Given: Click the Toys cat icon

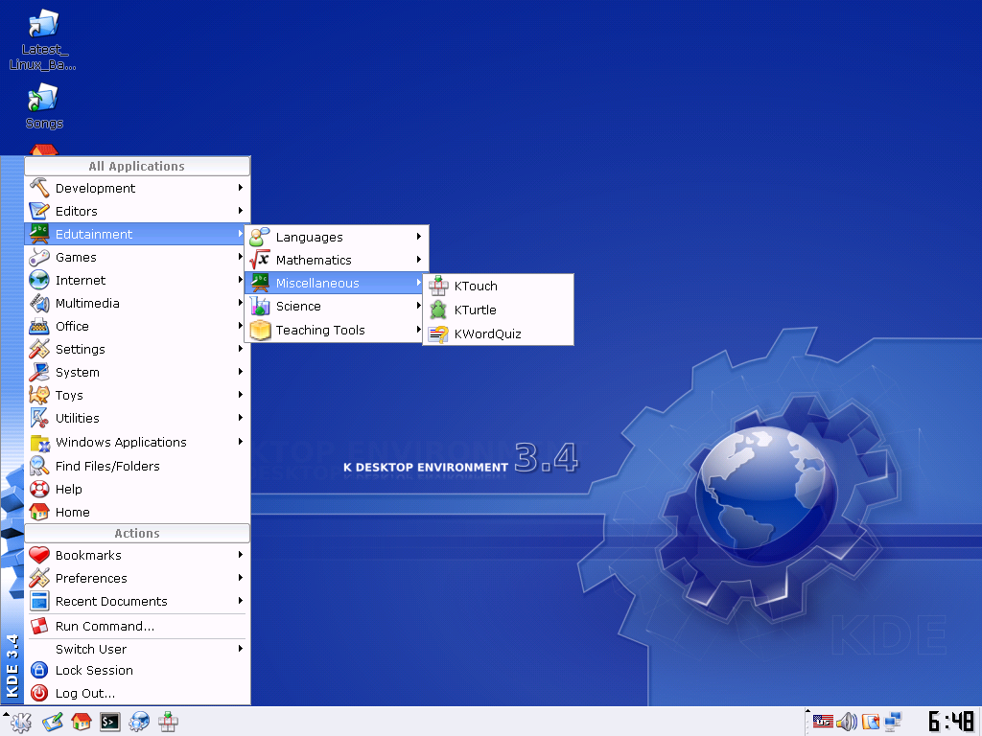Looking at the screenshot, I should click(39, 395).
